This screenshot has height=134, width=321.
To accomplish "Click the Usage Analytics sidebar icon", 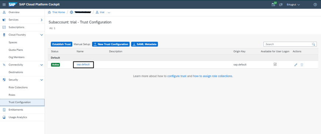I will (4, 117).
